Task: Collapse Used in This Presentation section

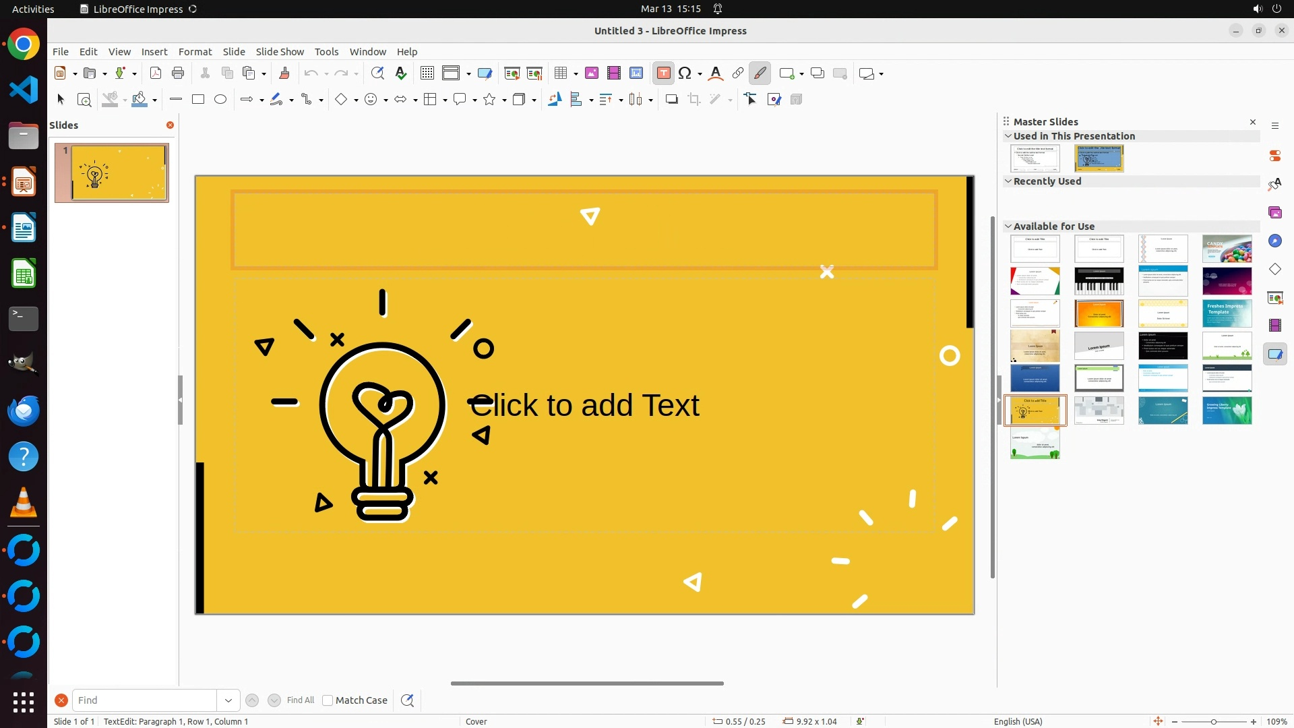Action: [x=1008, y=136]
